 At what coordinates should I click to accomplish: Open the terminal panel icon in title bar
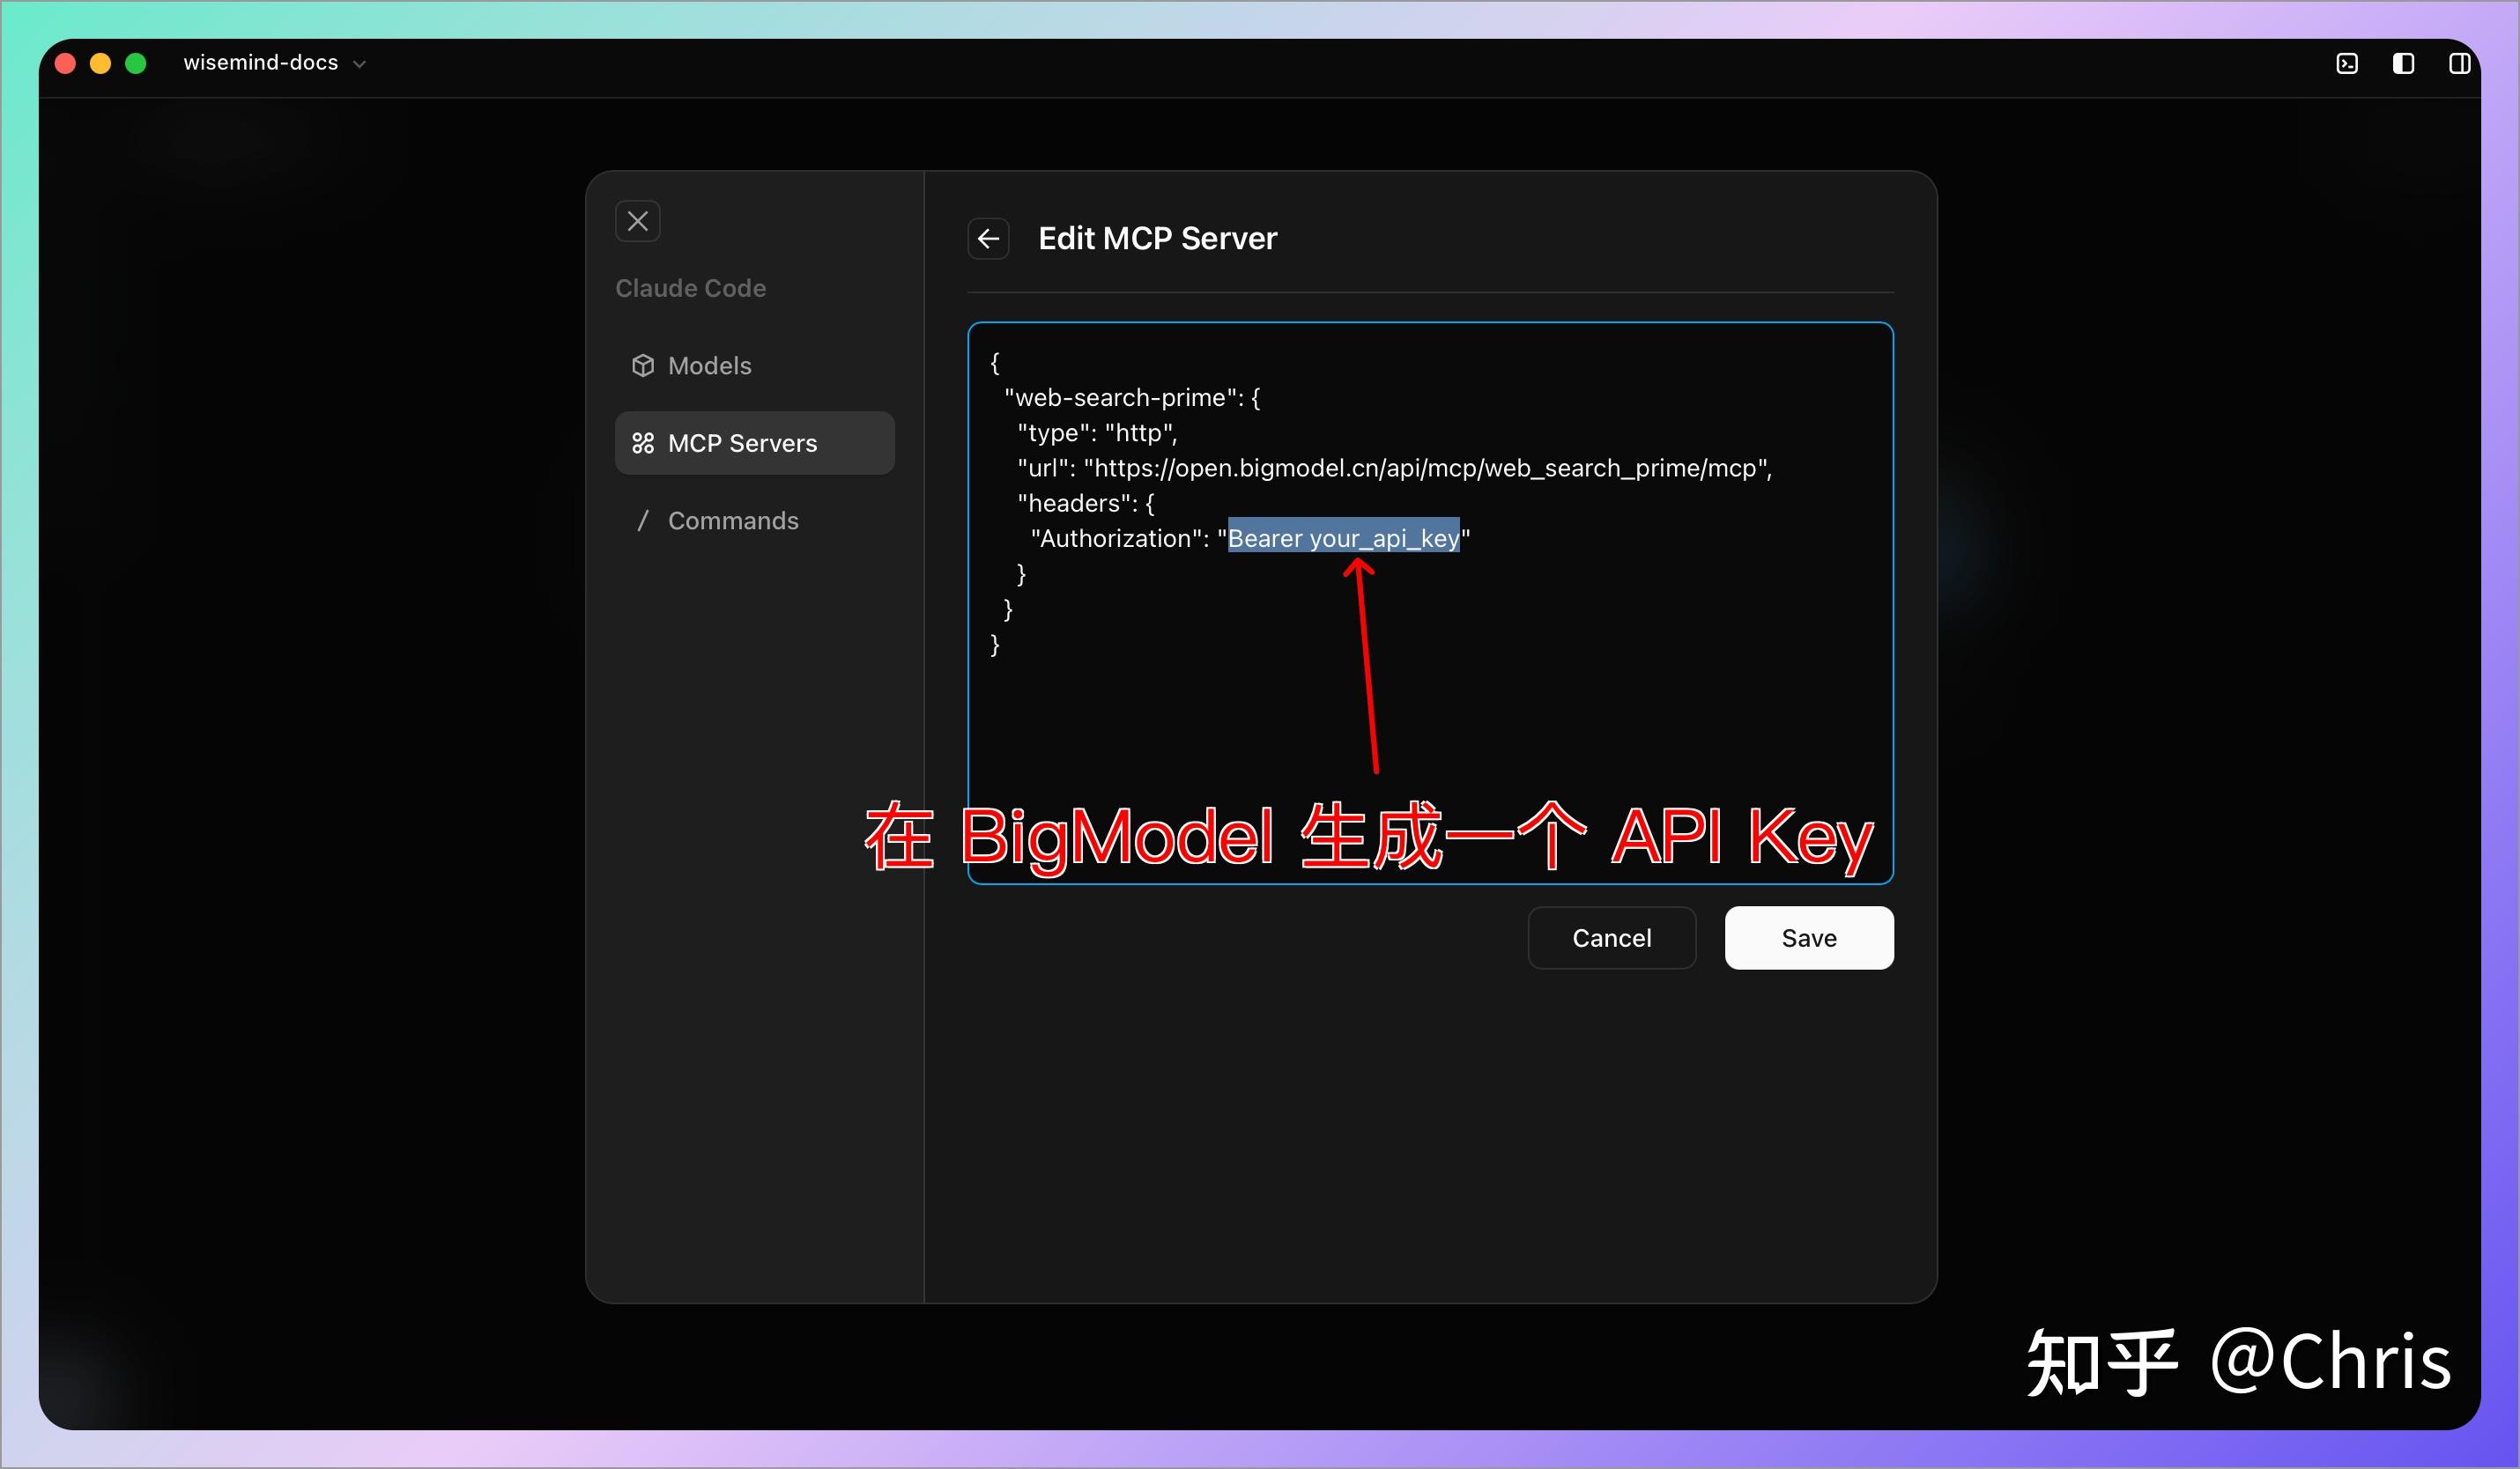pyautogui.click(x=2347, y=64)
